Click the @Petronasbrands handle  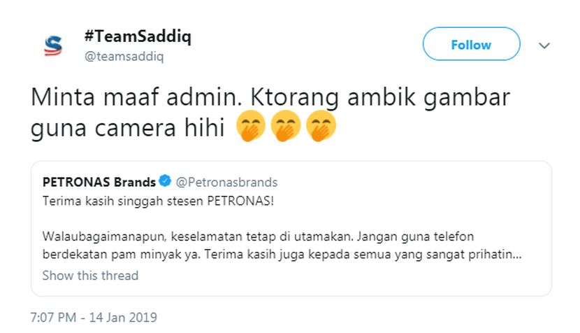click(226, 182)
